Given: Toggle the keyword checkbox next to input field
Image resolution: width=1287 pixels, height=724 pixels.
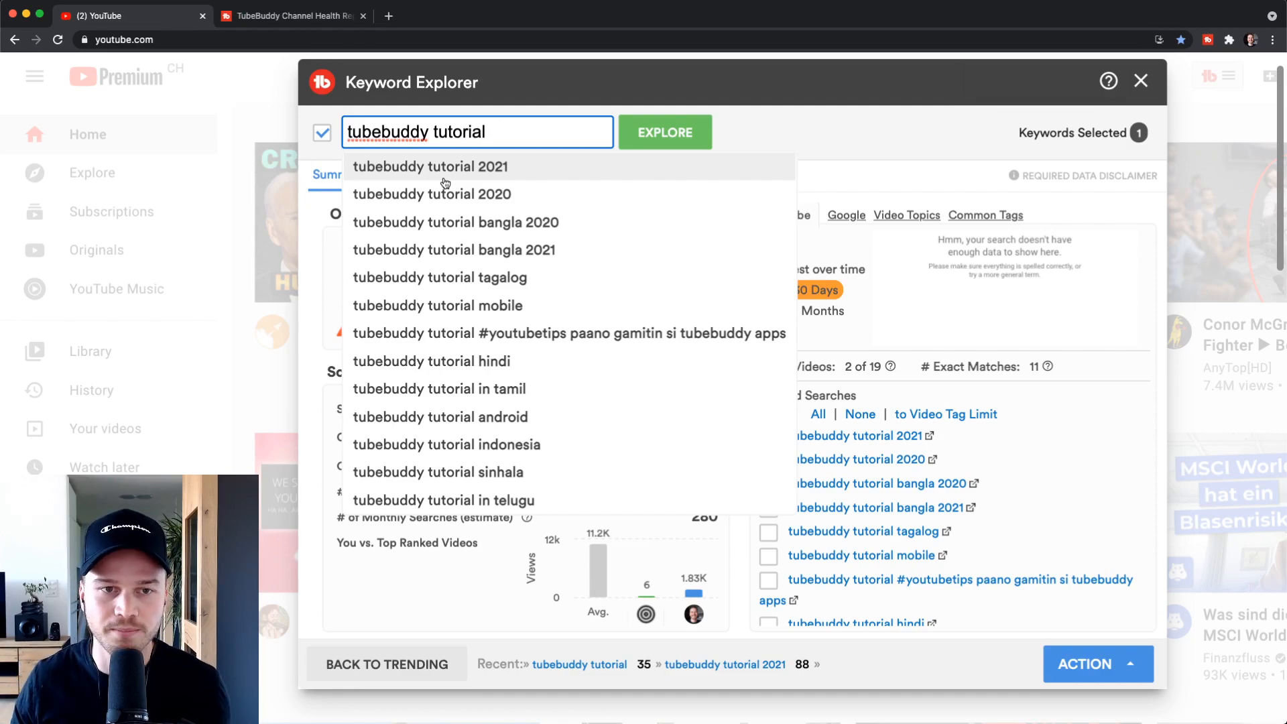Looking at the screenshot, I should pos(324,131).
